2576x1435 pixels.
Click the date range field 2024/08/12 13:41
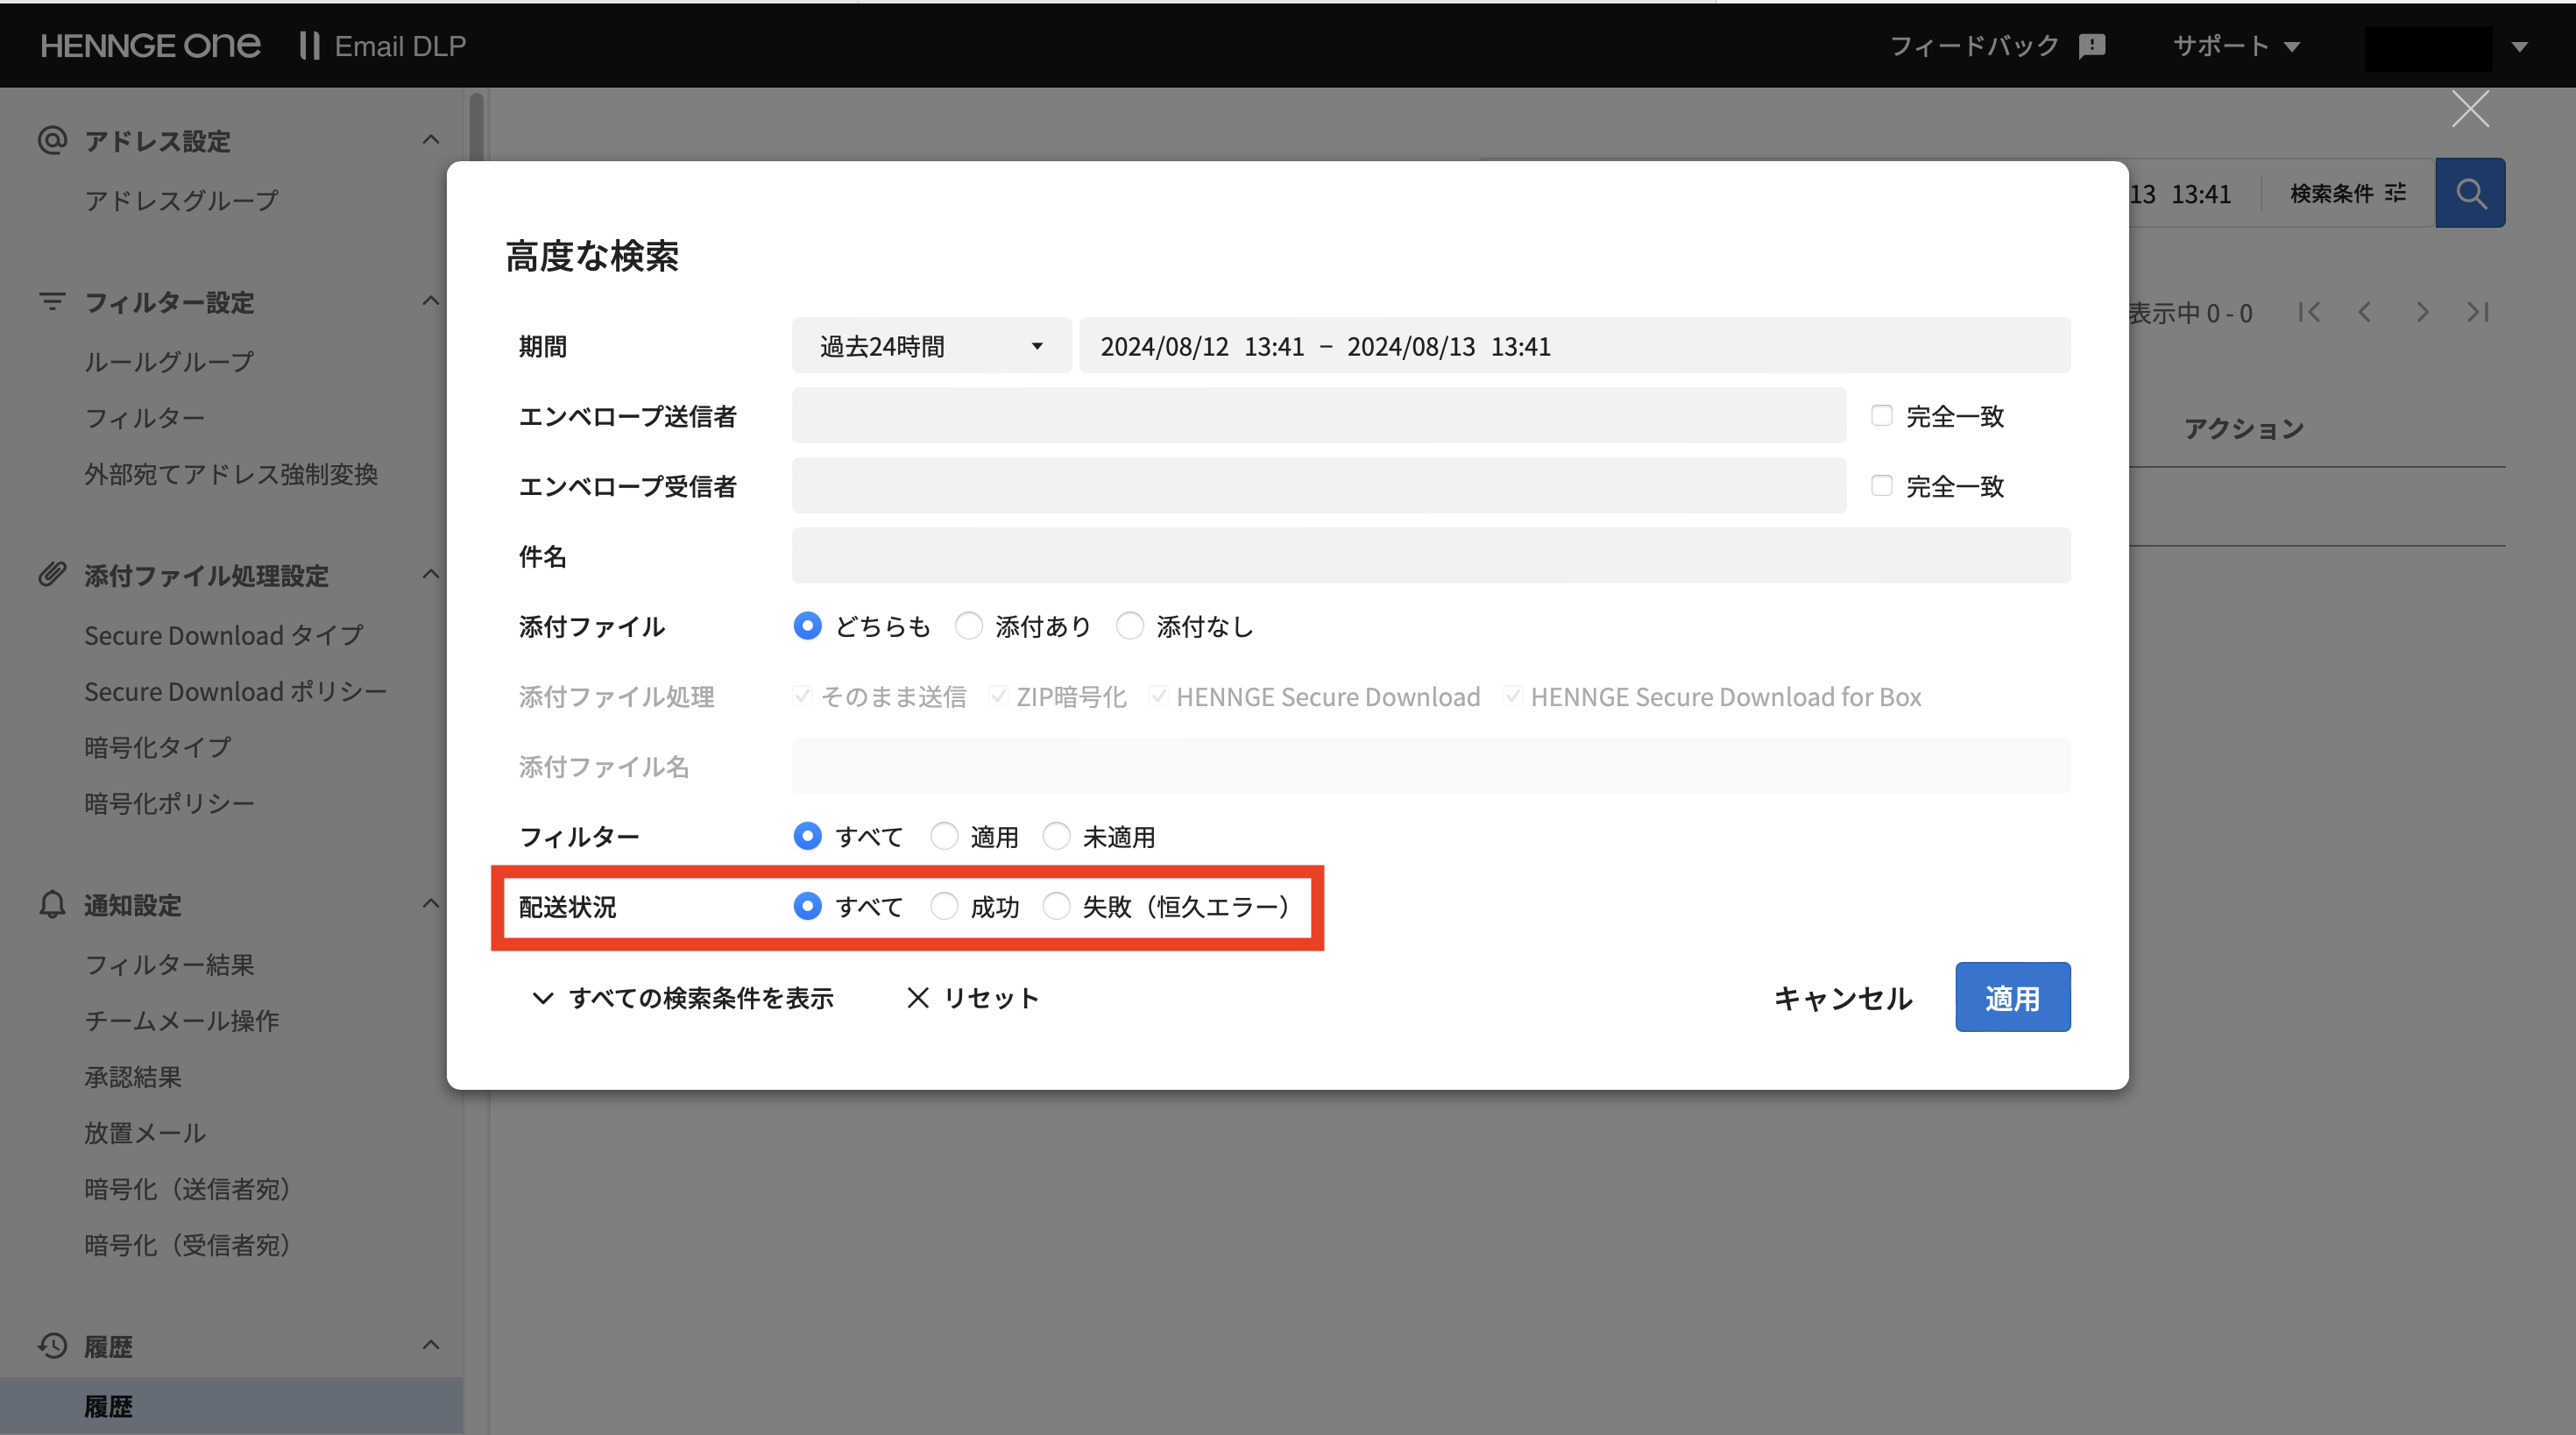tap(1575, 346)
